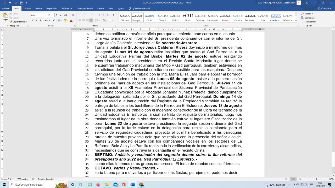Image resolution: width=335 pixels, height=188 pixels.
Task: Clear formatting with the eraser icon
Action: 73,15
